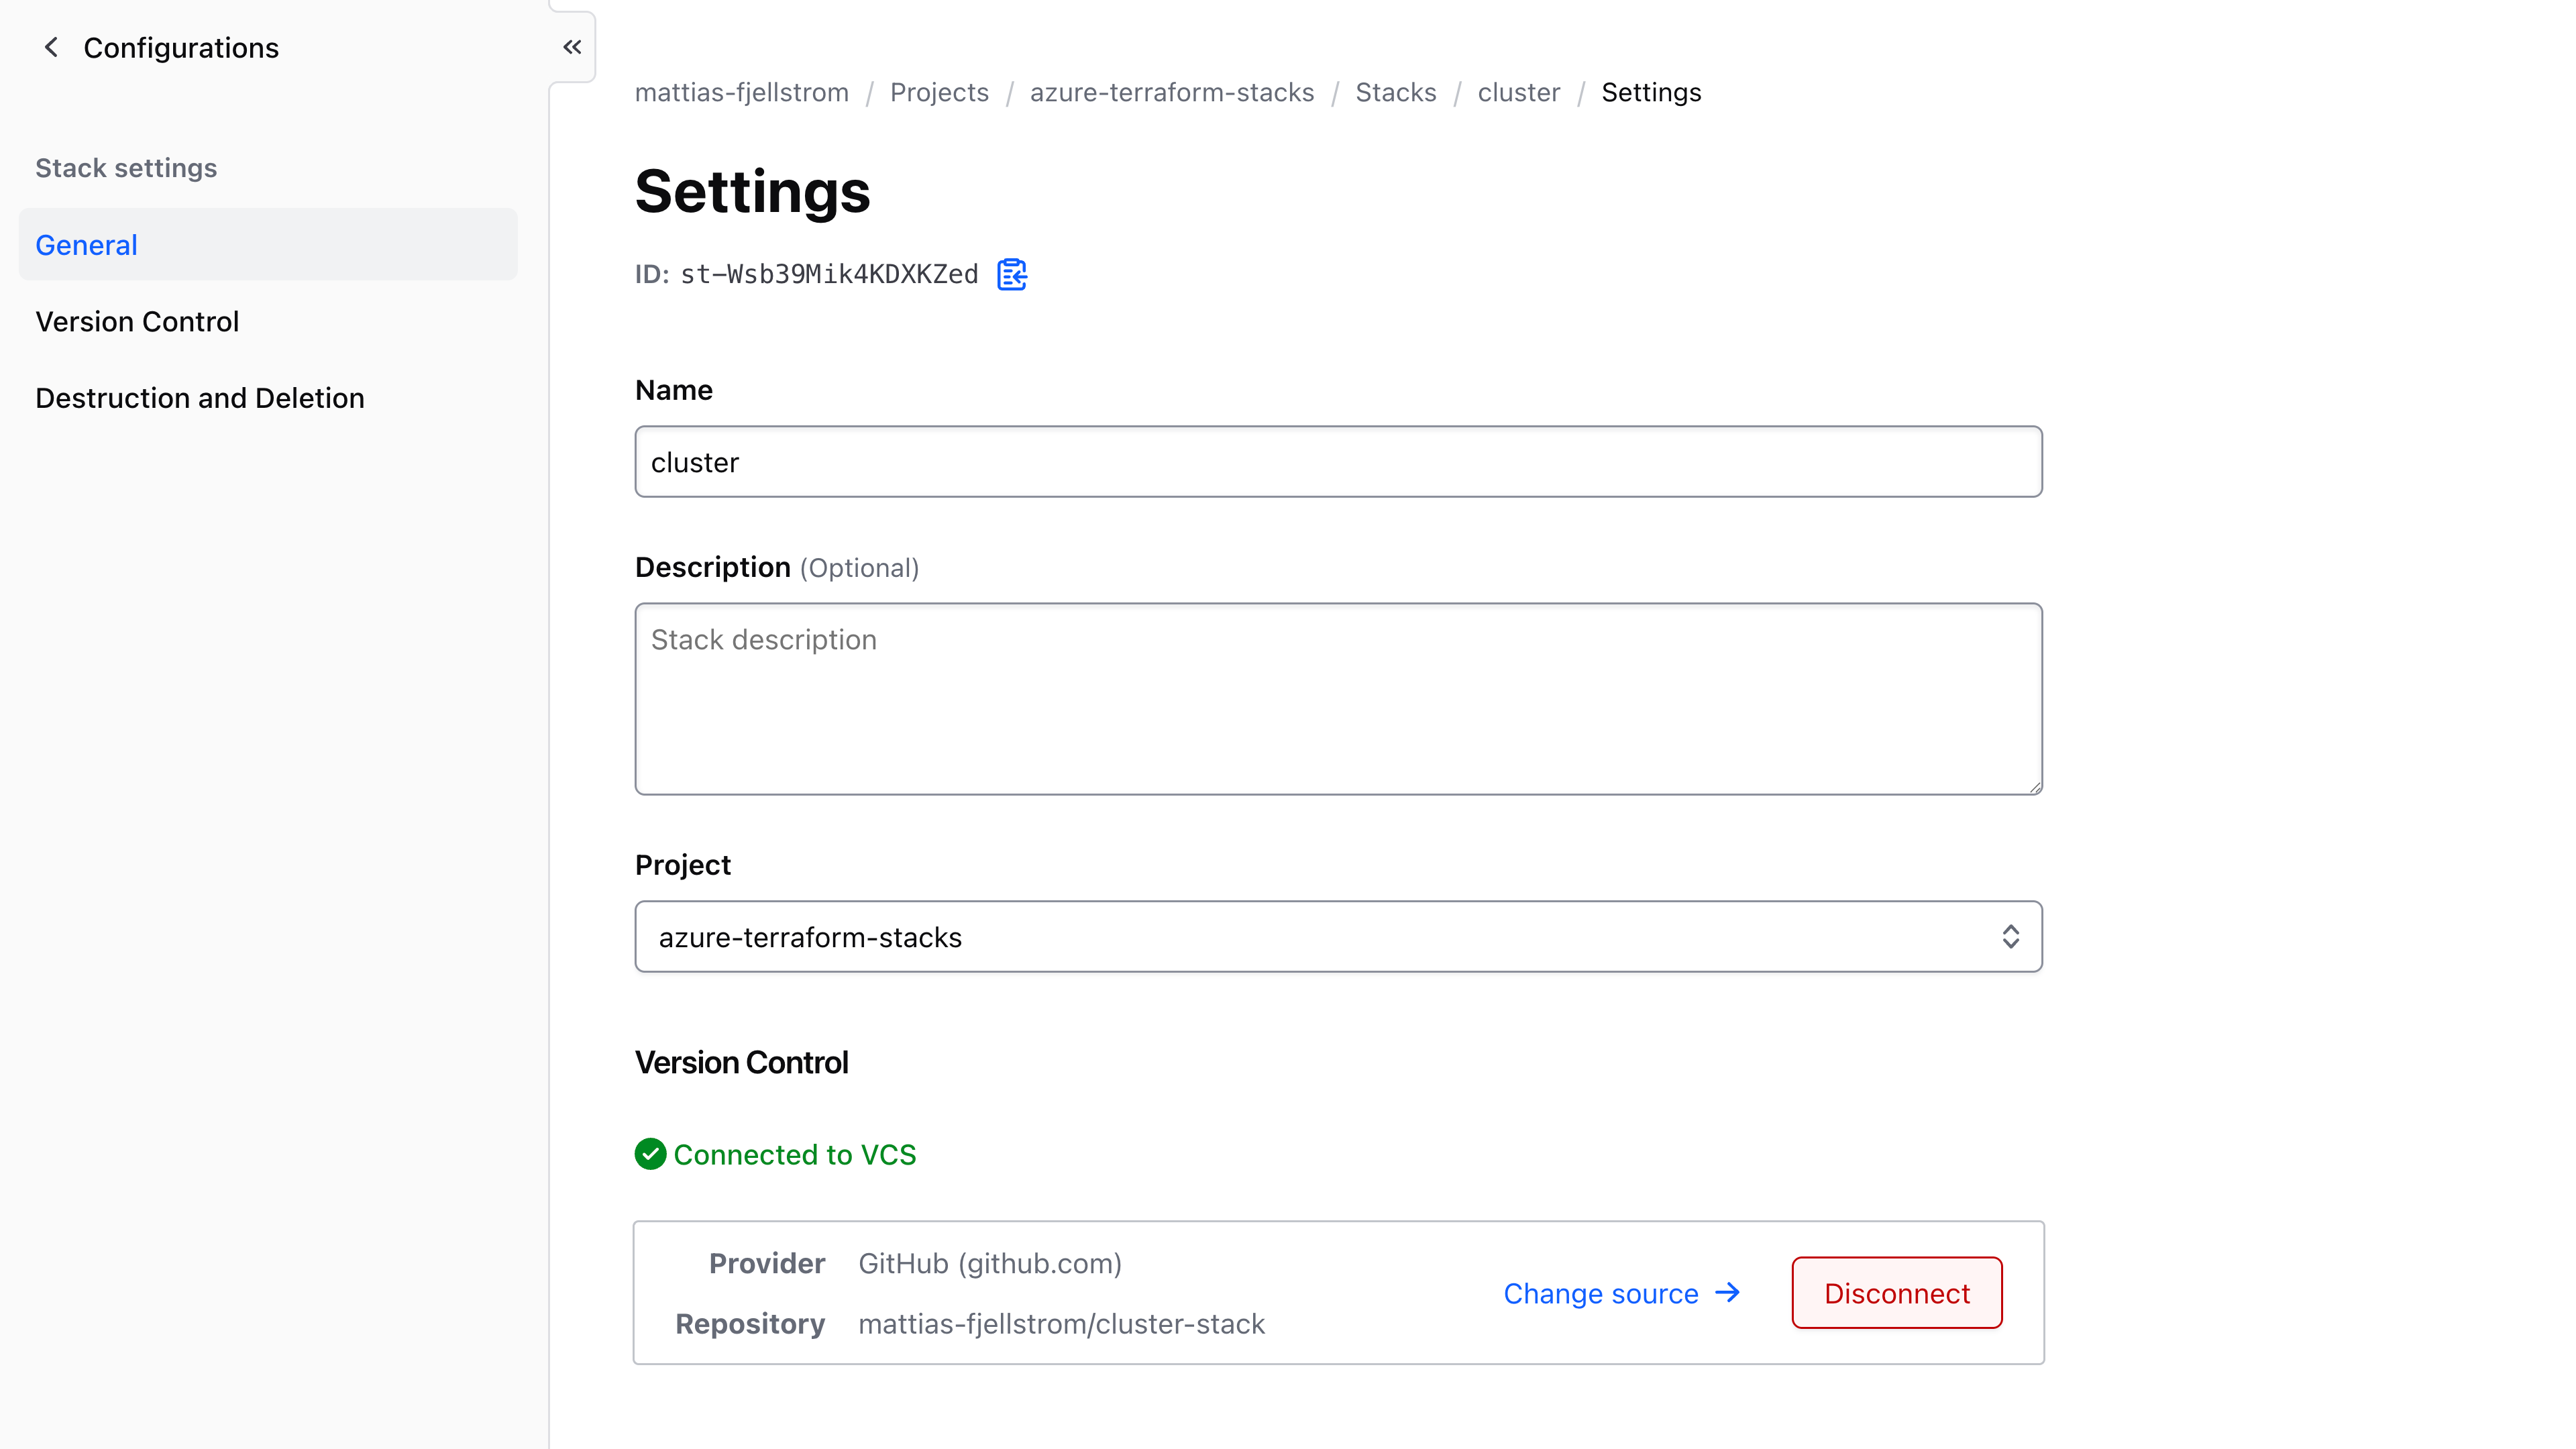Disconnect the GitHub repository

[x=1896, y=1292]
